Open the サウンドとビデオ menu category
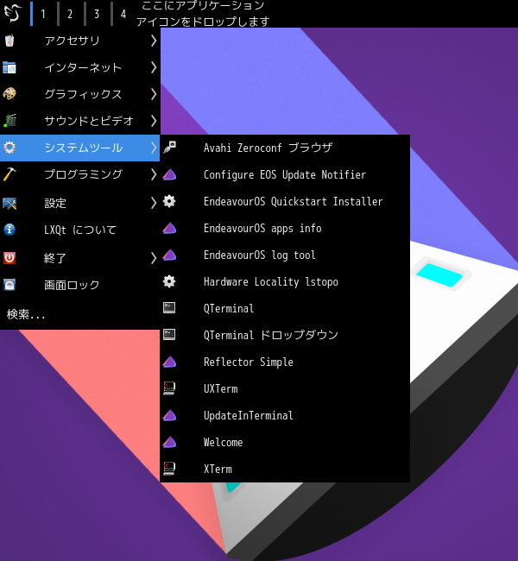518x561 pixels. click(x=79, y=121)
